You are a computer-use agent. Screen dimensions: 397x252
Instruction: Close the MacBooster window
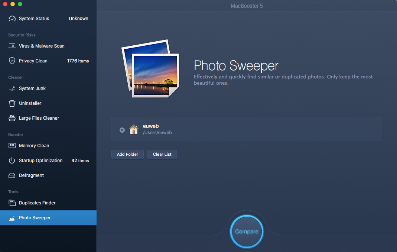tap(5, 4)
